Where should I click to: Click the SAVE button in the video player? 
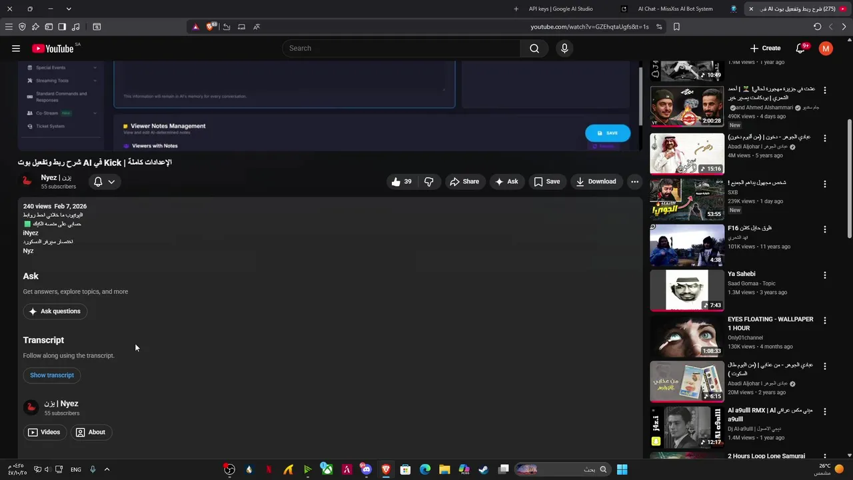tap(608, 133)
